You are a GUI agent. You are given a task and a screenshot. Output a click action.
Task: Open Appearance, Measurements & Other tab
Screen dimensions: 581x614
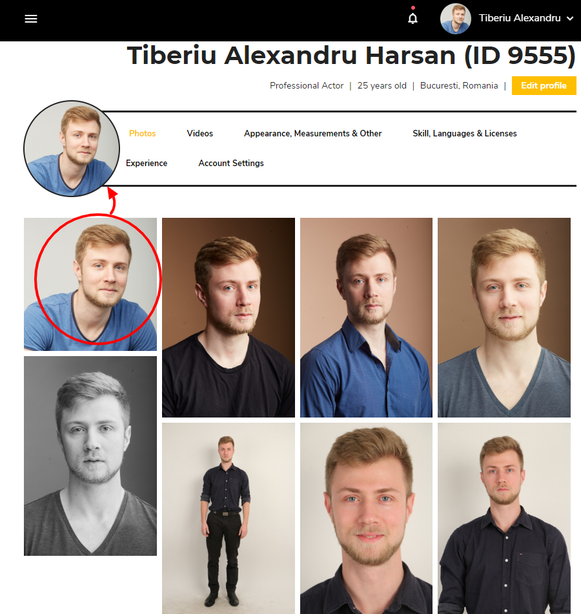(x=312, y=134)
